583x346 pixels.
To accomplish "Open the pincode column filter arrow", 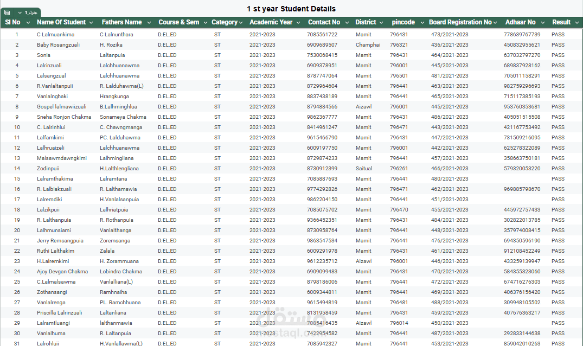I will pos(422,23).
